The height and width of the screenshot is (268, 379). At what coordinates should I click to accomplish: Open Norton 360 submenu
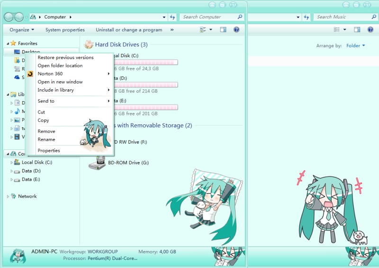click(x=70, y=74)
